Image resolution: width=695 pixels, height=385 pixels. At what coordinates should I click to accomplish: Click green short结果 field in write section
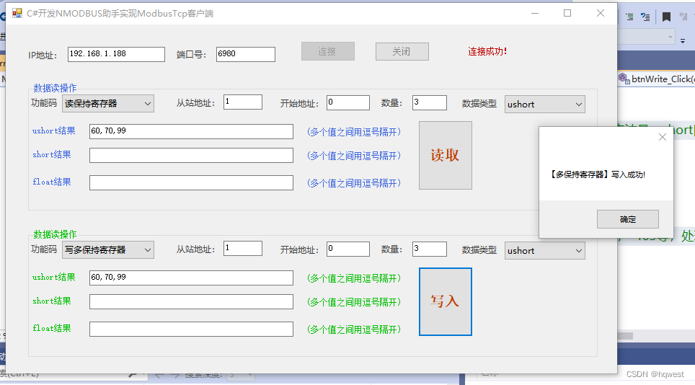pos(191,301)
